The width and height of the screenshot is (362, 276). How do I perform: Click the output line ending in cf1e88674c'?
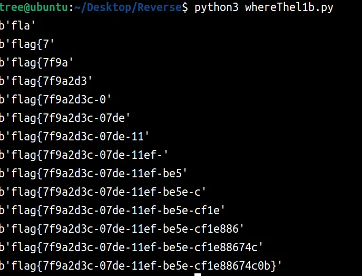coord(132,247)
